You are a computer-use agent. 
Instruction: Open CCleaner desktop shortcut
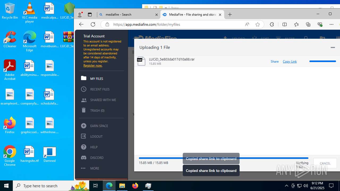point(10,40)
